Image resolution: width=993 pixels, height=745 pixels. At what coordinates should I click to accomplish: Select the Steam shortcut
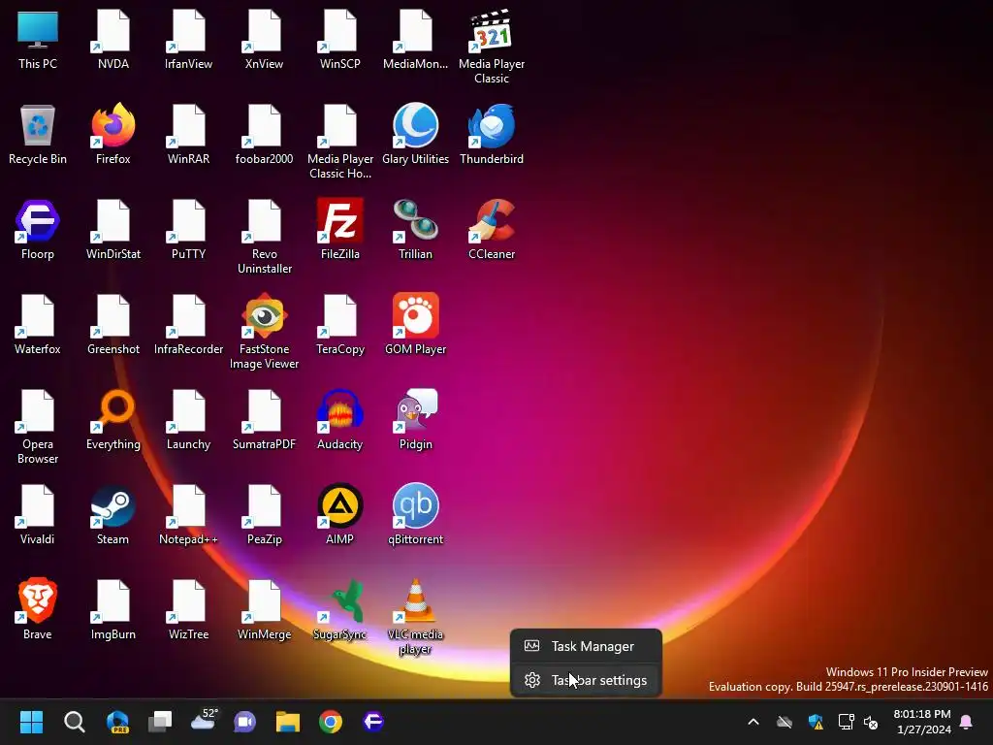coord(113,514)
